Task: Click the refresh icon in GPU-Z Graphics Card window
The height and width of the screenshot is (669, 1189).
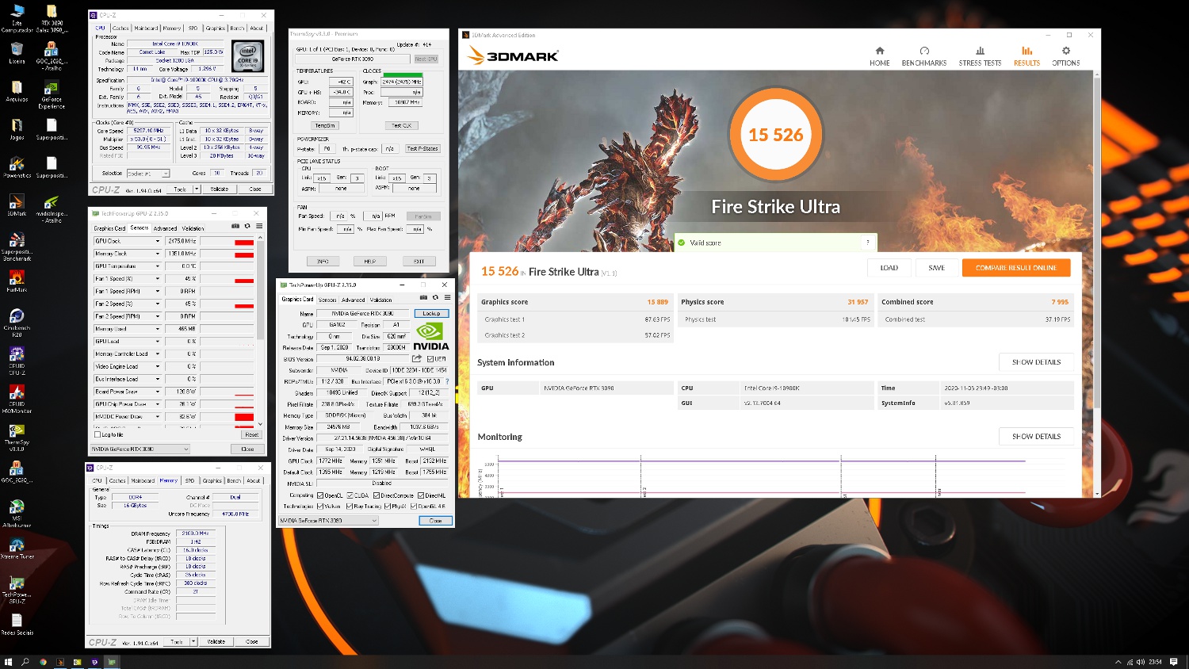Action: 435,297
